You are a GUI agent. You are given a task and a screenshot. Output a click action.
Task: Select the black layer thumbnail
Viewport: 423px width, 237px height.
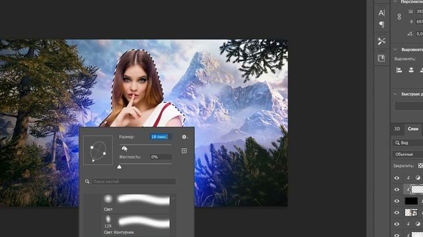tap(411, 201)
